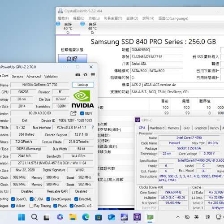Click the 英 input language tray indicator
The image size is (224, 224).
[196, 217]
